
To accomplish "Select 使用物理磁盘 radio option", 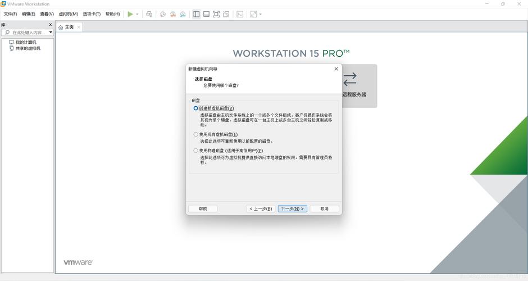I will coord(195,151).
